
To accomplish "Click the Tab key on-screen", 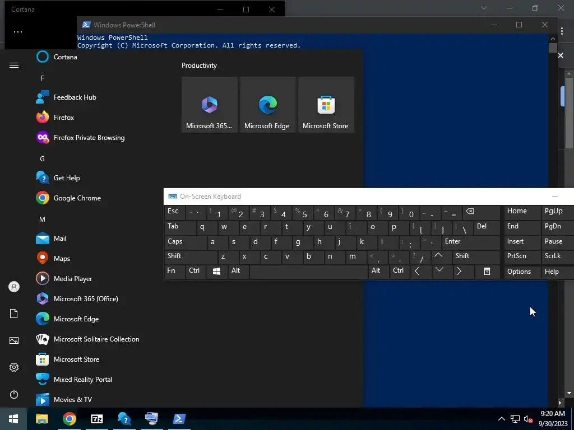I will [180, 227].
